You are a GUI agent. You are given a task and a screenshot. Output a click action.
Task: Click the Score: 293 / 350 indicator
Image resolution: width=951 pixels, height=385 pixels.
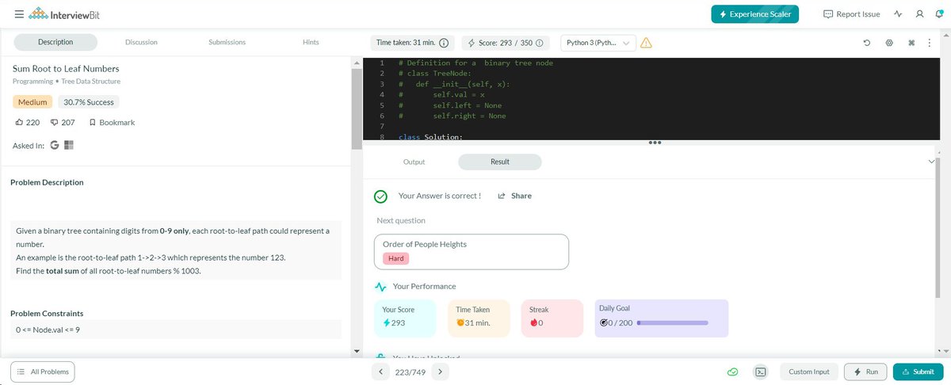(506, 43)
